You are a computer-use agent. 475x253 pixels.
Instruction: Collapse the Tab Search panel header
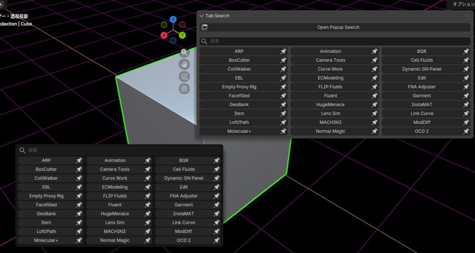(201, 16)
